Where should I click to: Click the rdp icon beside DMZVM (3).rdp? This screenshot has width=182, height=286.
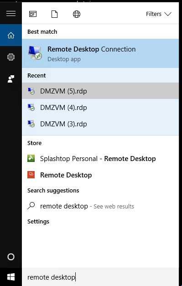tap(31, 124)
